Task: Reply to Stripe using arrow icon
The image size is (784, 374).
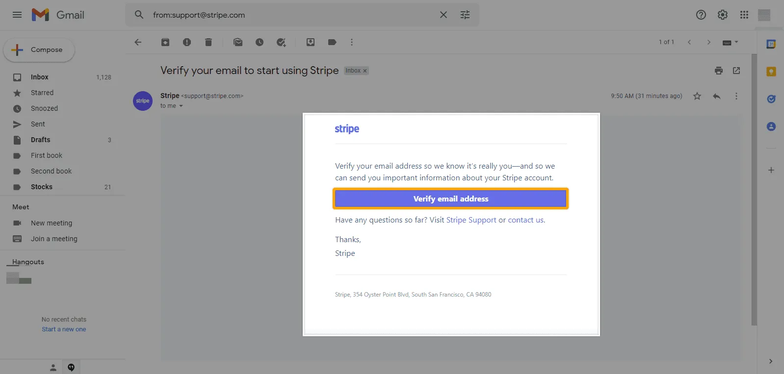Action: [x=717, y=96]
